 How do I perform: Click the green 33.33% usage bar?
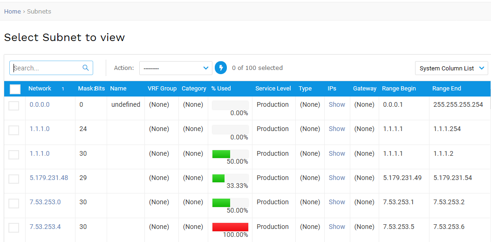[x=218, y=178]
